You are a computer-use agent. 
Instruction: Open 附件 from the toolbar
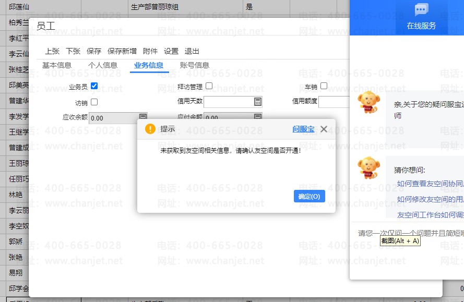150,51
